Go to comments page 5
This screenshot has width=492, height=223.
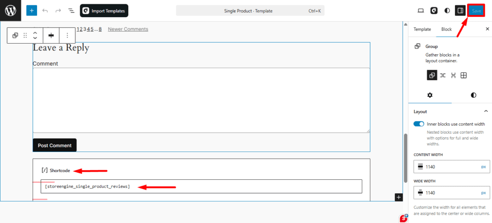click(x=92, y=29)
